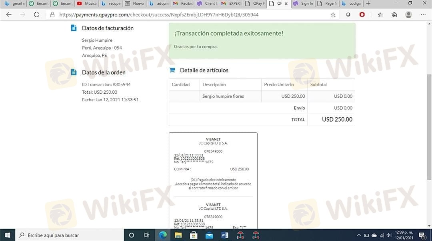Image resolution: width=432 pixels, height=241 pixels.
Task: Launch Microsoft Word from the taskbar
Action: pyautogui.click(x=224, y=235)
